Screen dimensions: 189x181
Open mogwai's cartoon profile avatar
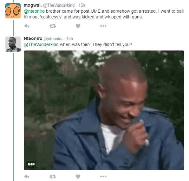[13, 11]
